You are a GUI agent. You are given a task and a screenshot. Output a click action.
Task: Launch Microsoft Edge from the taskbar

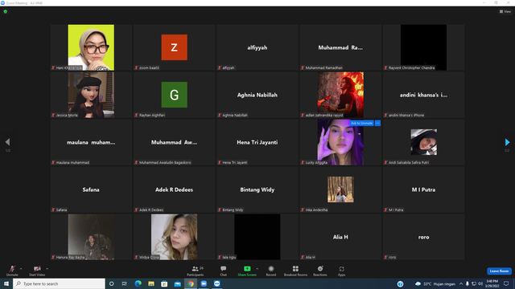click(138, 283)
